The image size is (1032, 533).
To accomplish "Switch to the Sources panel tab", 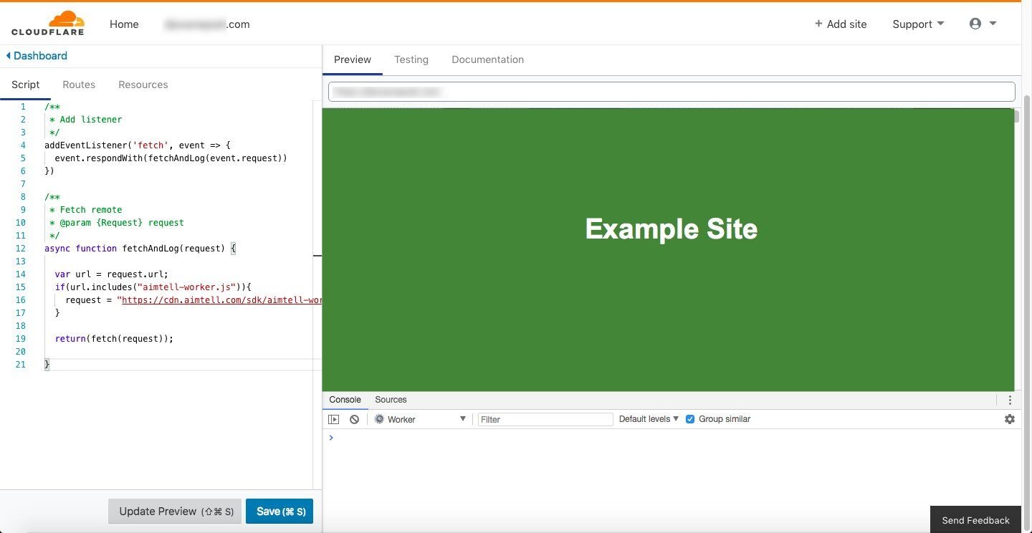I will coord(391,400).
